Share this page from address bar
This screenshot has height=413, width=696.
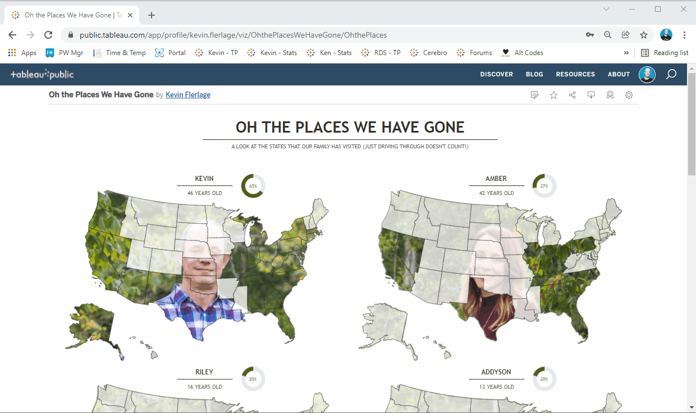[x=626, y=35]
